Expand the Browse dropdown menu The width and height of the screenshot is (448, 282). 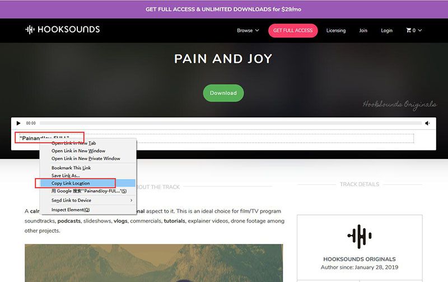(x=248, y=30)
